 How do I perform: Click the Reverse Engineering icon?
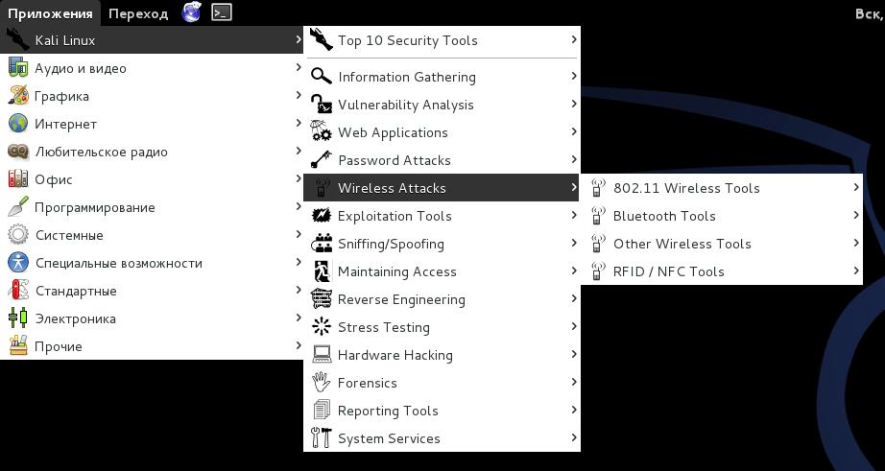[x=322, y=299]
